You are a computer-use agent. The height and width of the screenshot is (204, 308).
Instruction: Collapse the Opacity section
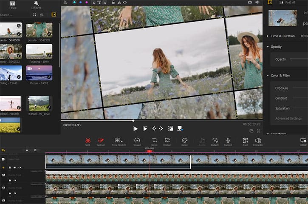pos(268,47)
